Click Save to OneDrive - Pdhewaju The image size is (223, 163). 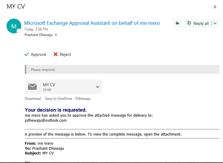tap(68, 99)
